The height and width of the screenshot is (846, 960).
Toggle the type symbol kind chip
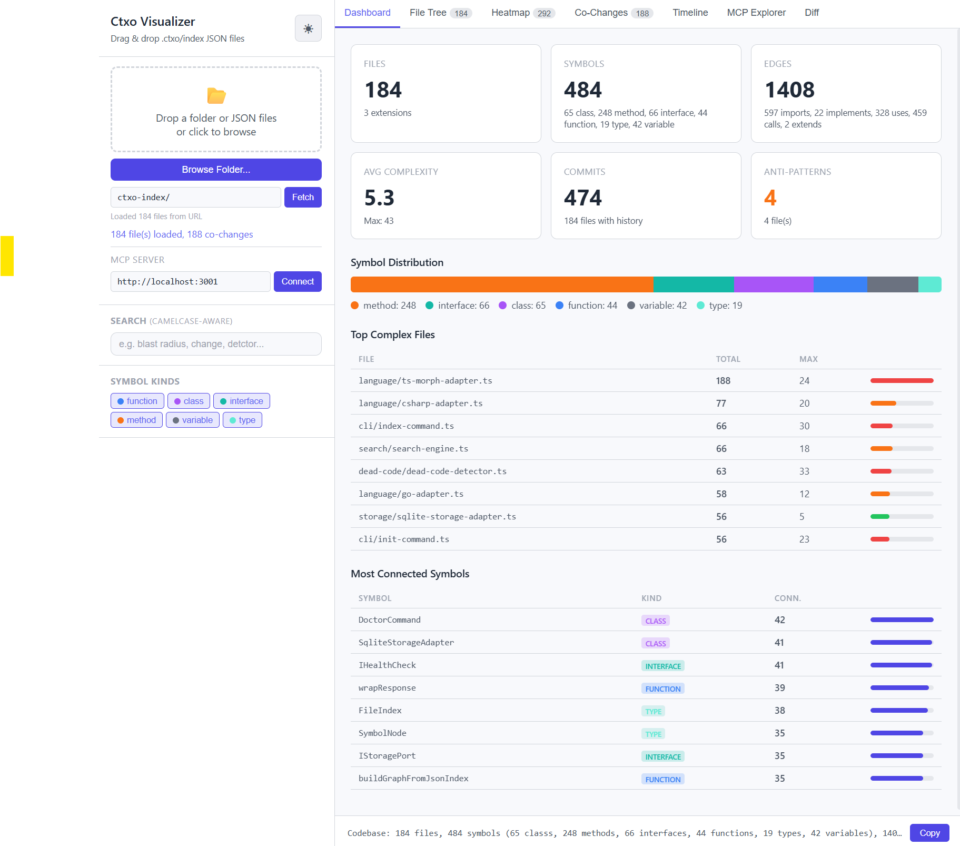tap(242, 420)
